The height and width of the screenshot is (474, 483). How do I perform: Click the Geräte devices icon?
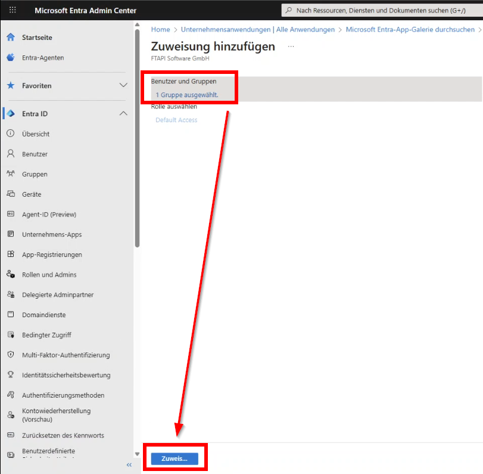(x=11, y=194)
